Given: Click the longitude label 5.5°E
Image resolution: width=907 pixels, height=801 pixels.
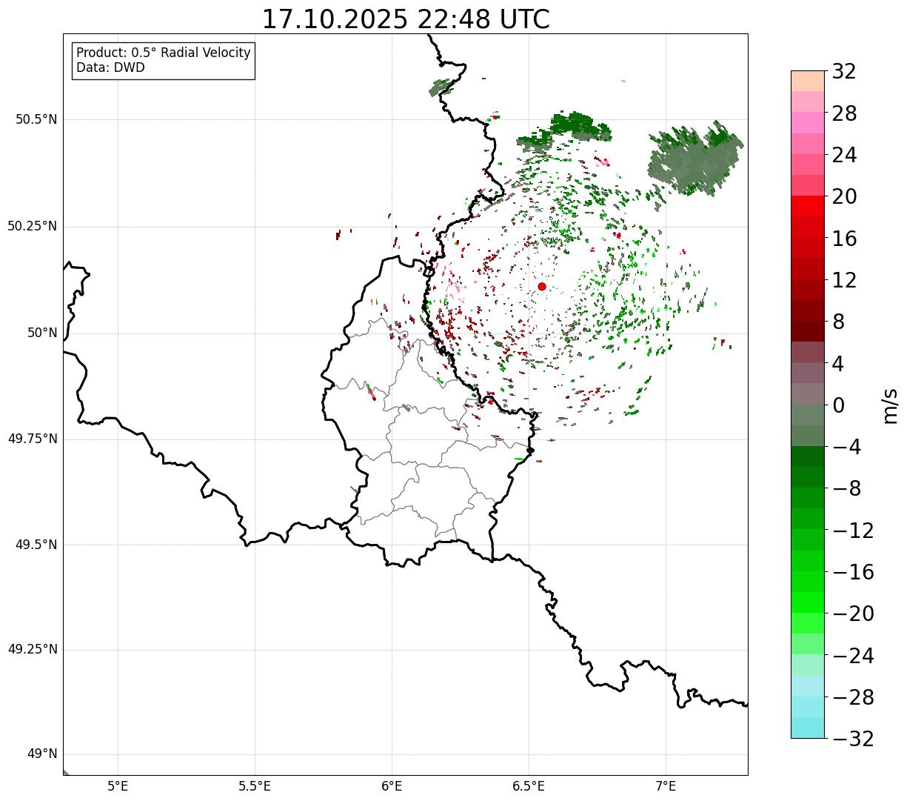Looking at the screenshot, I should (x=255, y=785).
